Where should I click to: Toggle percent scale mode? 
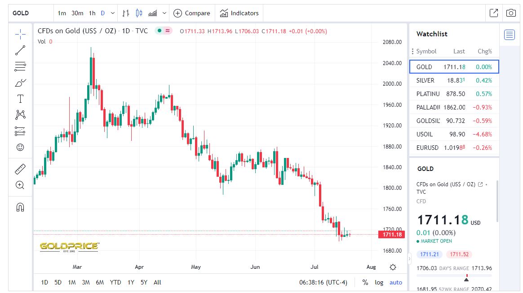tap(365, 282)
